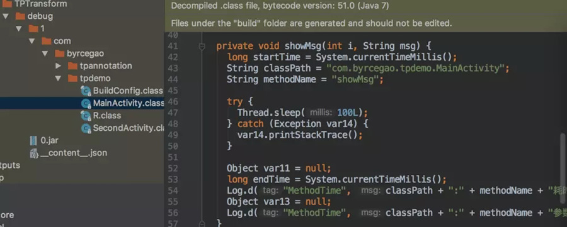Image resolution: width=567 pixels, height=227 pixels.
Task: Click the catch keyword on line 48
Action: click(251, 124)
